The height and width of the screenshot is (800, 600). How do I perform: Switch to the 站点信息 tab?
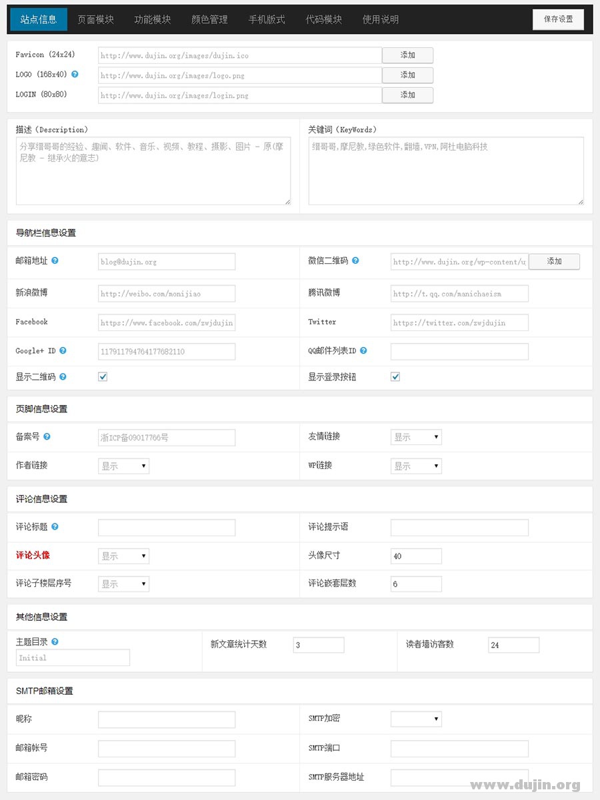[39, 19]
